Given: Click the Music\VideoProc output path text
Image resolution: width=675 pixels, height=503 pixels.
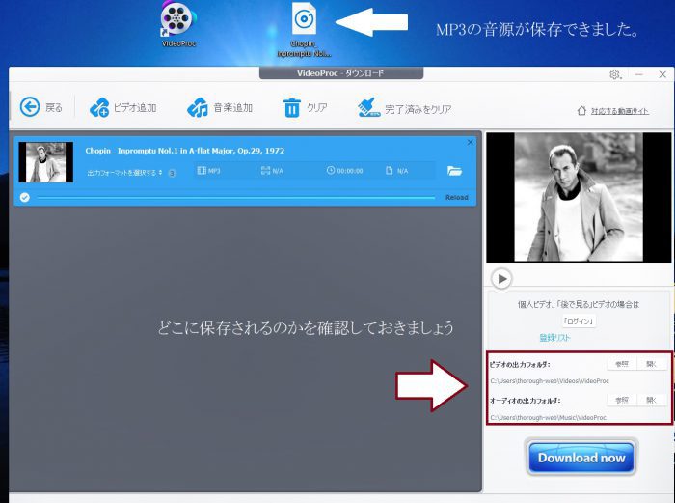Looking at the screenshot, I should point(548,418).
